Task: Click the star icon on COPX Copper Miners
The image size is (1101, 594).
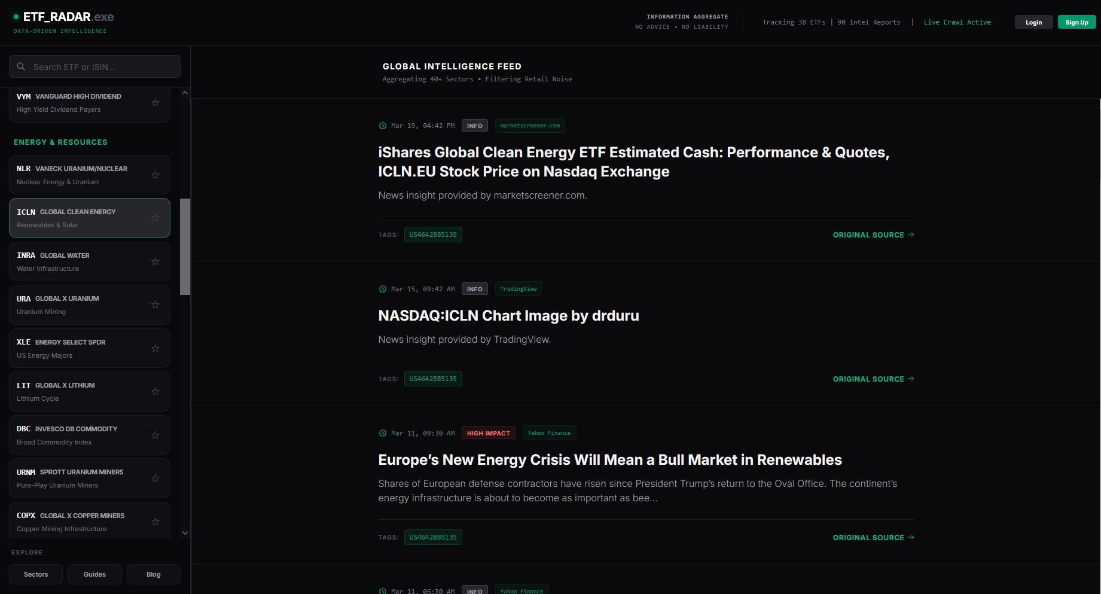Action: [x=155, y=522]
